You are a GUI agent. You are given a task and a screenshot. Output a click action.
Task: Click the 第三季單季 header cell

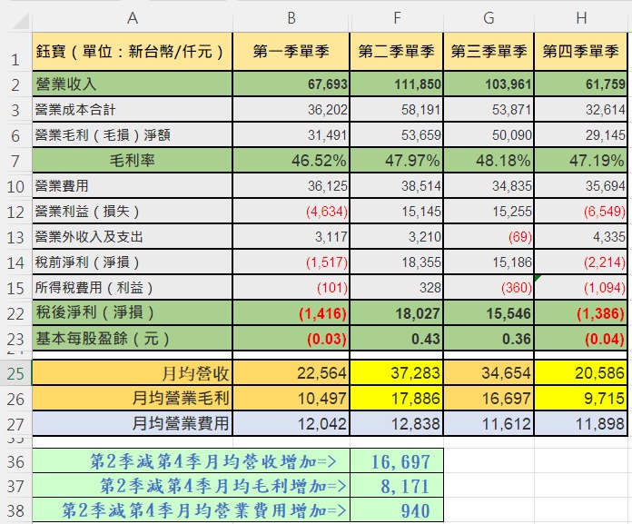(x=489, y=52)
